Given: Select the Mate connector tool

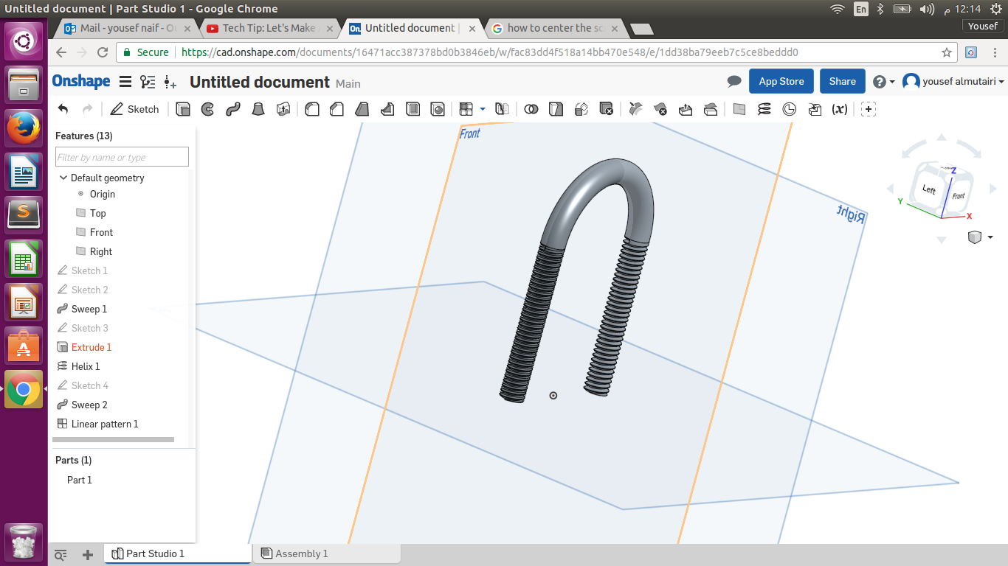Looking at the screenshot, I should pos(790,109).
